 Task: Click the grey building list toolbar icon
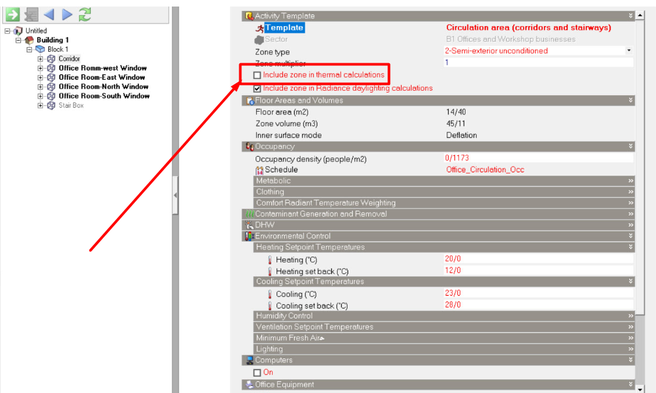click(31, 14)
